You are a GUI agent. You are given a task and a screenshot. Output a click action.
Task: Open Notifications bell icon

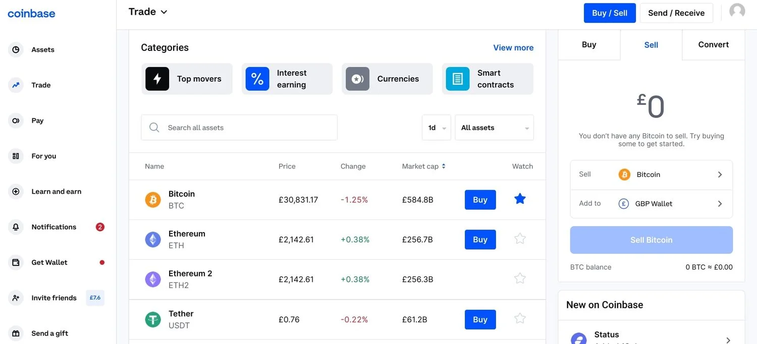click(16, 227)
